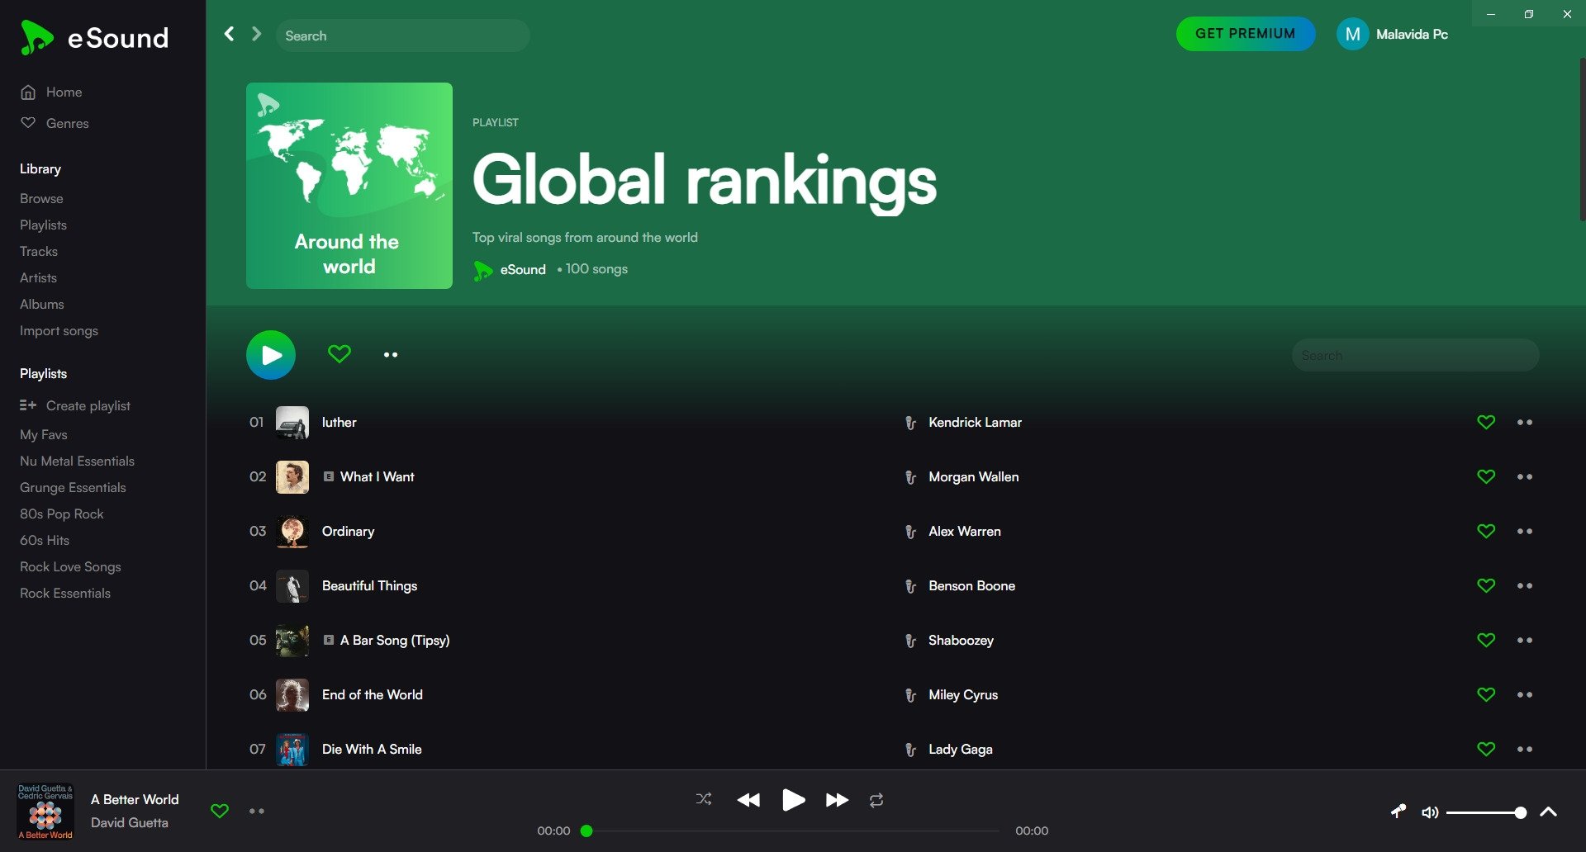Toggle favorite on End of the World

pos(1486,694)
